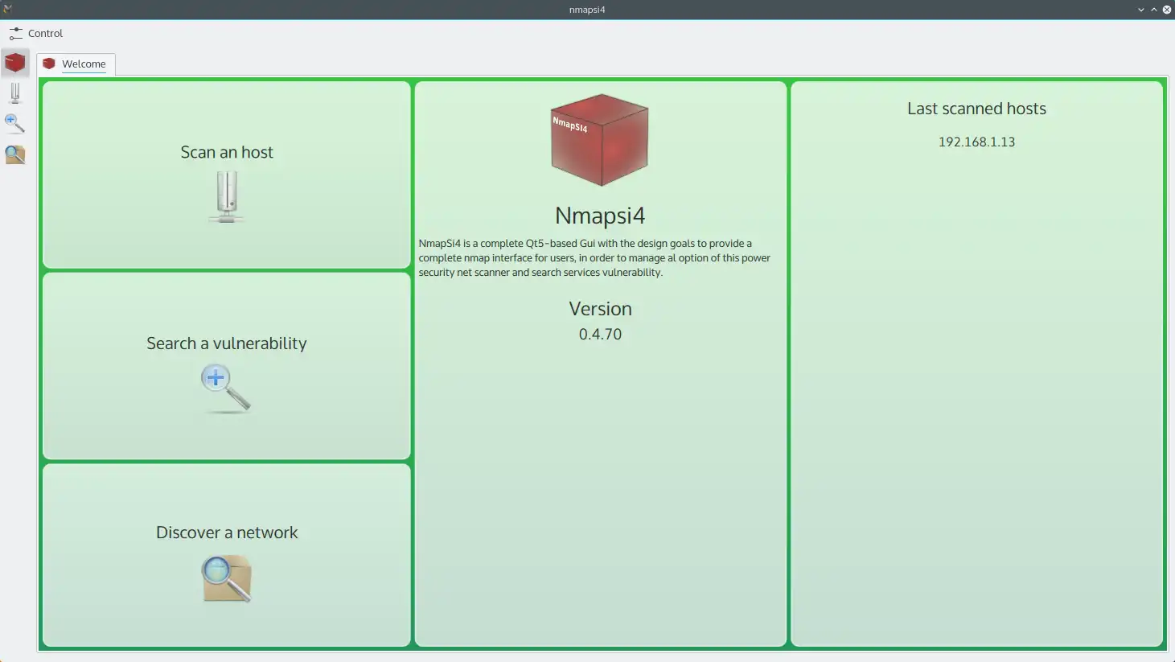The image size is (1175, 662).
Task: Click the Scan an host panel label
Action: (x=227, y=152)
